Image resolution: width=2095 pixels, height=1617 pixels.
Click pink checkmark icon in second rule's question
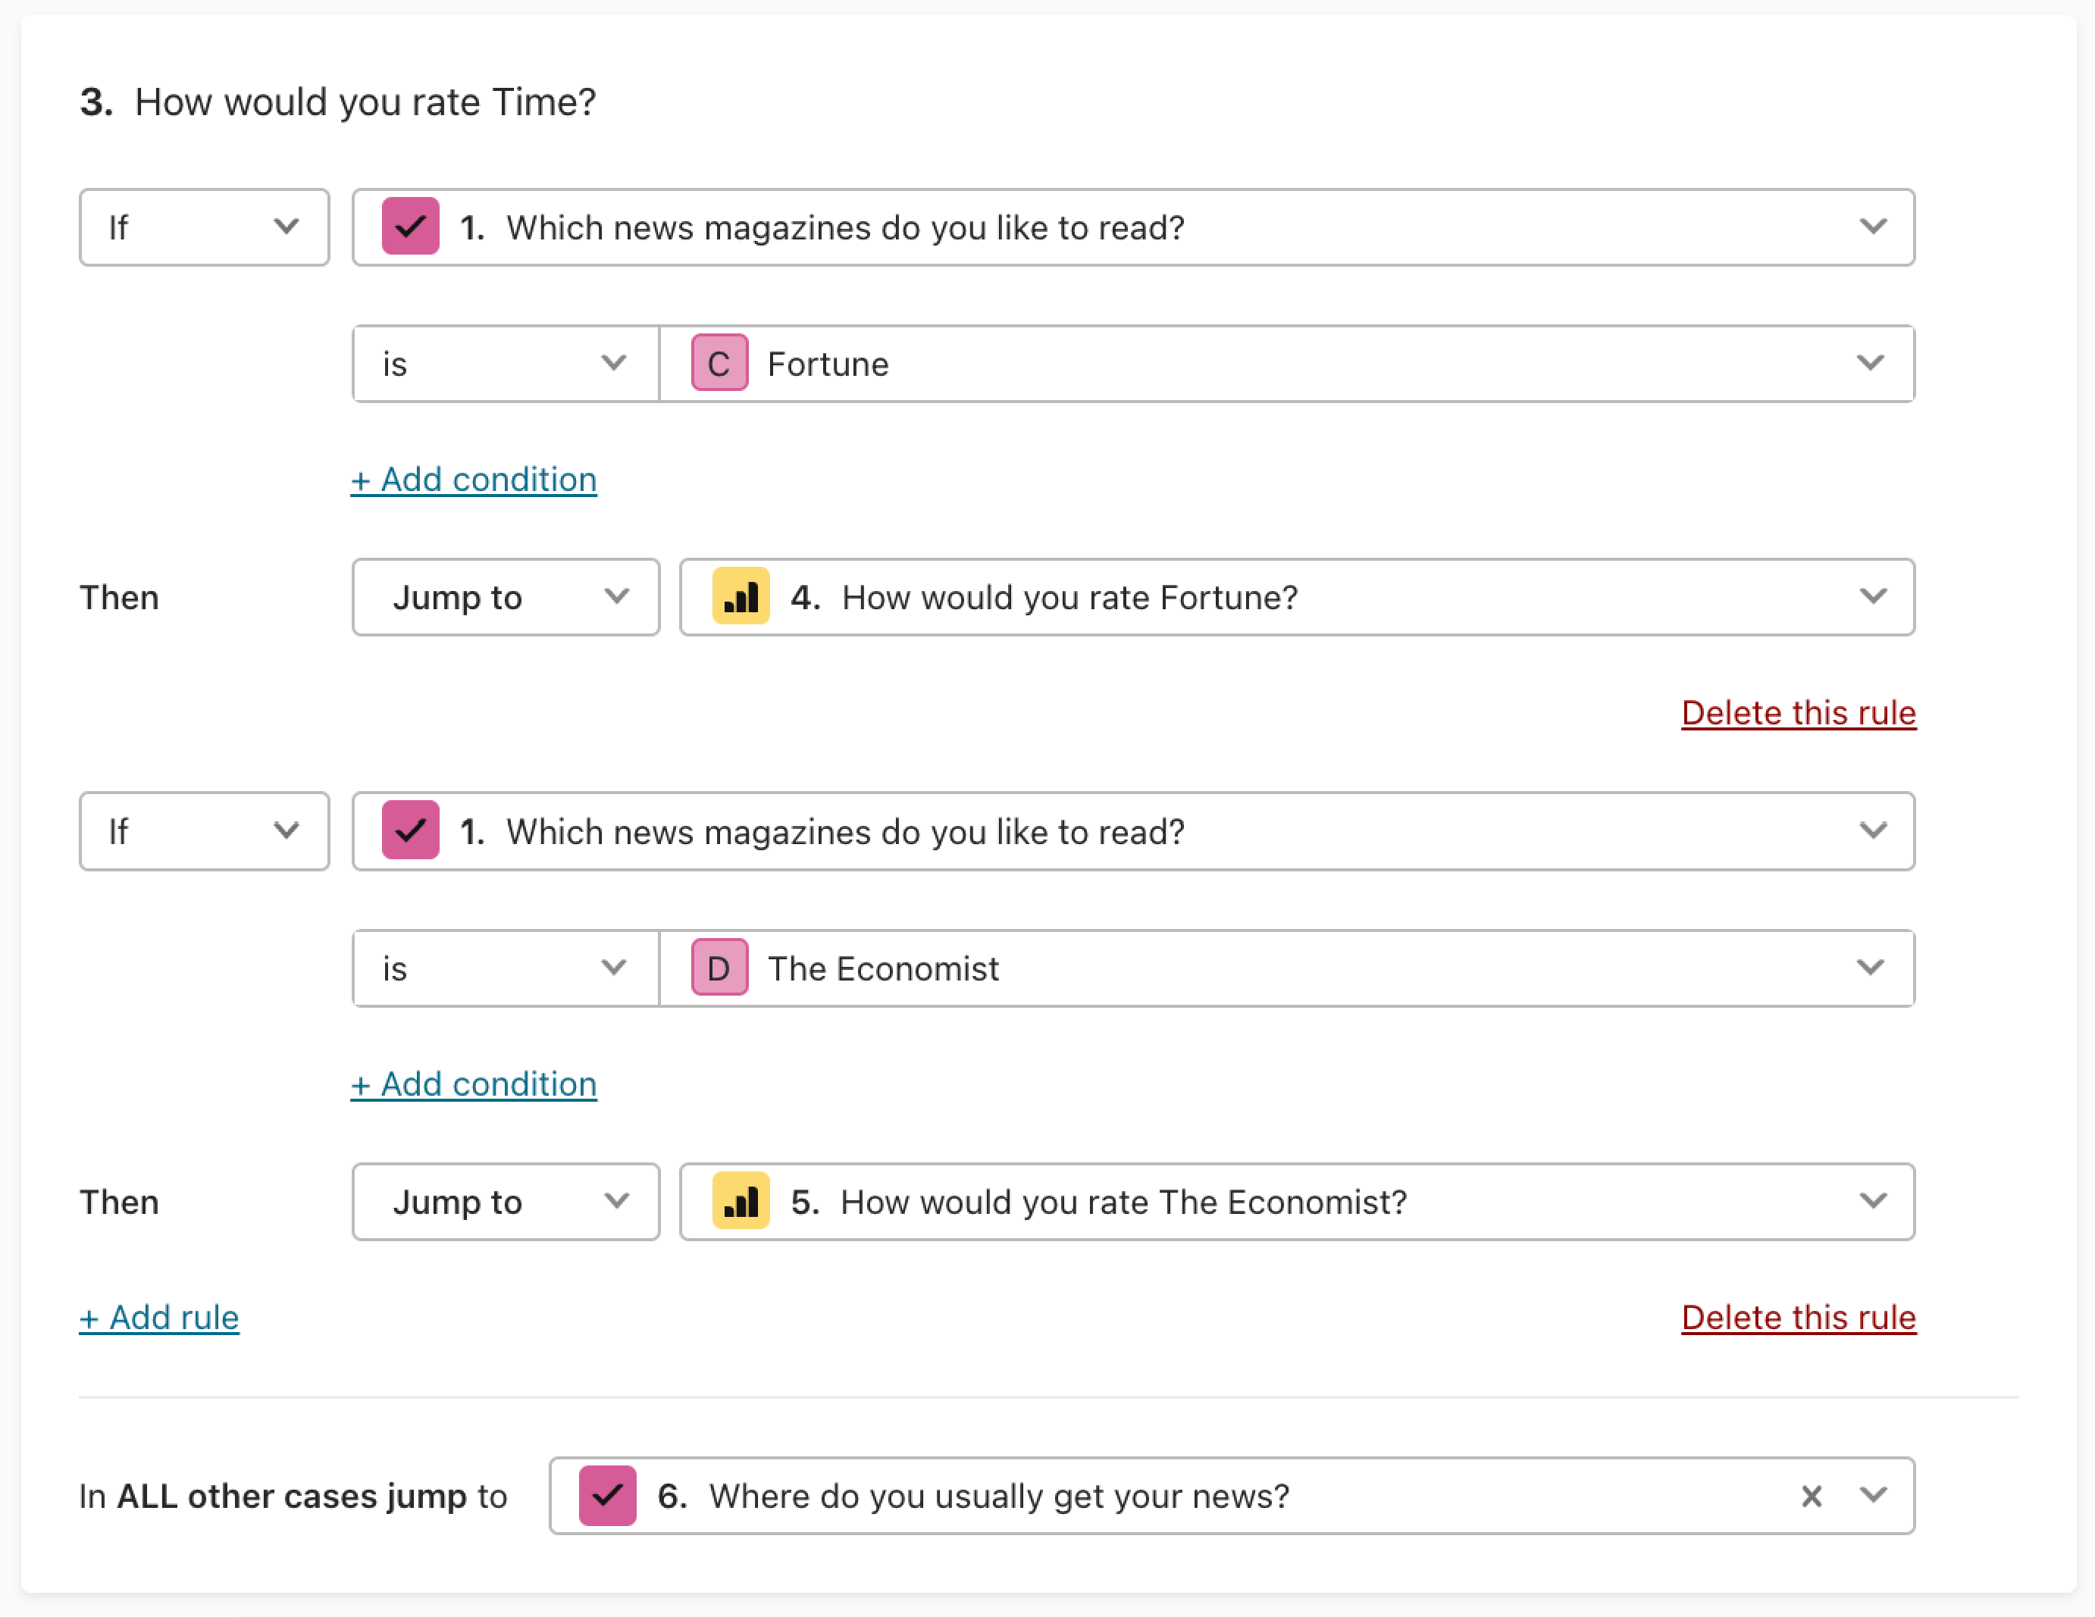tap(411, 830)
